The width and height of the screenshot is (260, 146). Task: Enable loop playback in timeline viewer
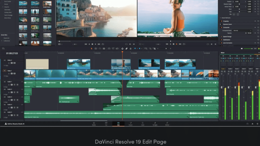click(x=184, y=44)
